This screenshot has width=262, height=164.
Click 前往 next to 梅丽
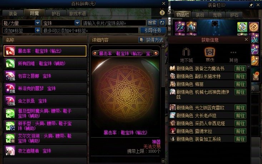coord(240,84)
